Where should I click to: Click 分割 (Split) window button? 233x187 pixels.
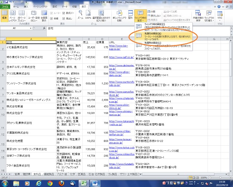pos(151,11)
